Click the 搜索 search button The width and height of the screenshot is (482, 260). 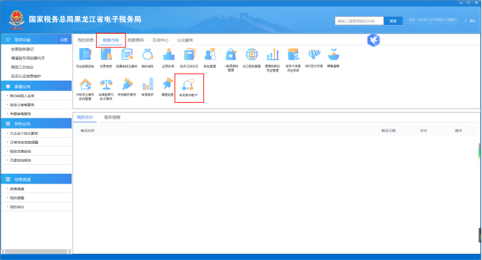point(393,21)
